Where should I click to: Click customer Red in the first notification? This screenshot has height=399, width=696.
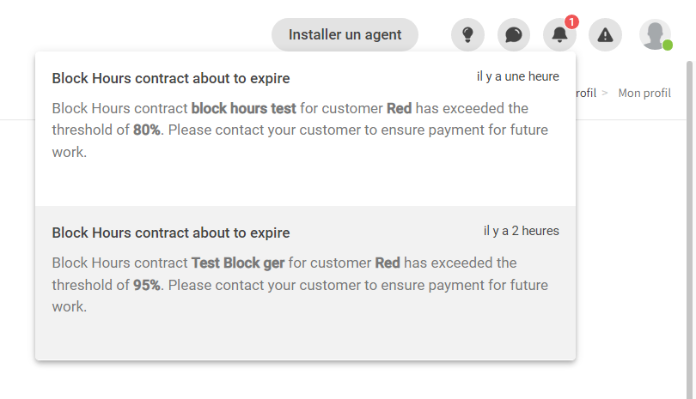coord(399,108)
